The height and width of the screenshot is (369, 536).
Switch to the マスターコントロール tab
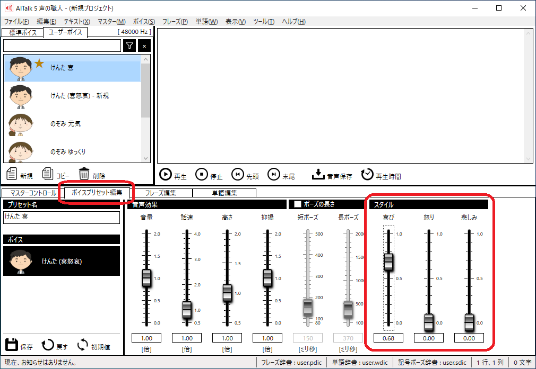(33, 193)
